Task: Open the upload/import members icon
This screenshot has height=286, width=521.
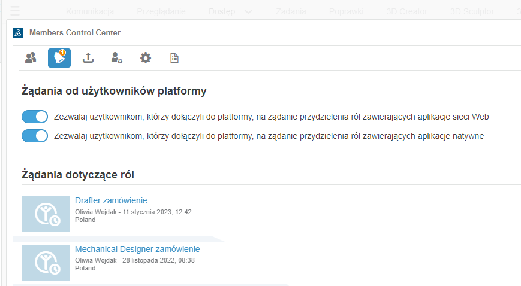Action: point(88,58)
